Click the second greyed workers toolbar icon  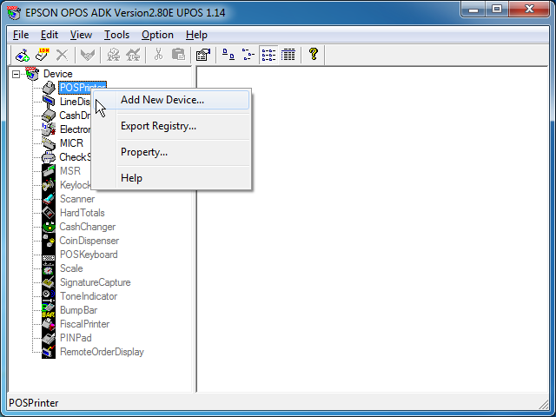pyautogui.click(x=133, y=55)
